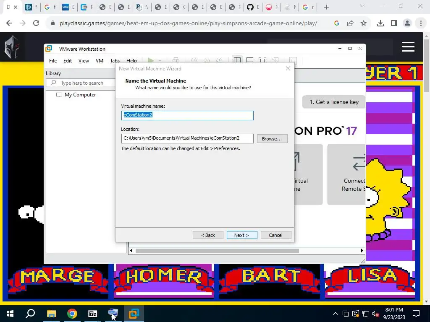Screen dimensions: 430x322
Task: Select My Computer in Library tree
Action: pyautogui.click(x=80, y=95)
